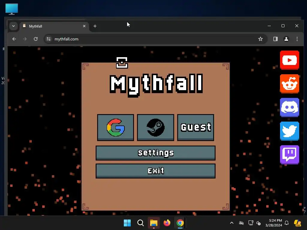This screenshot has width=307, height=230.
Task: Click the Exit button in Mythfall
Action: pos(156,171)
